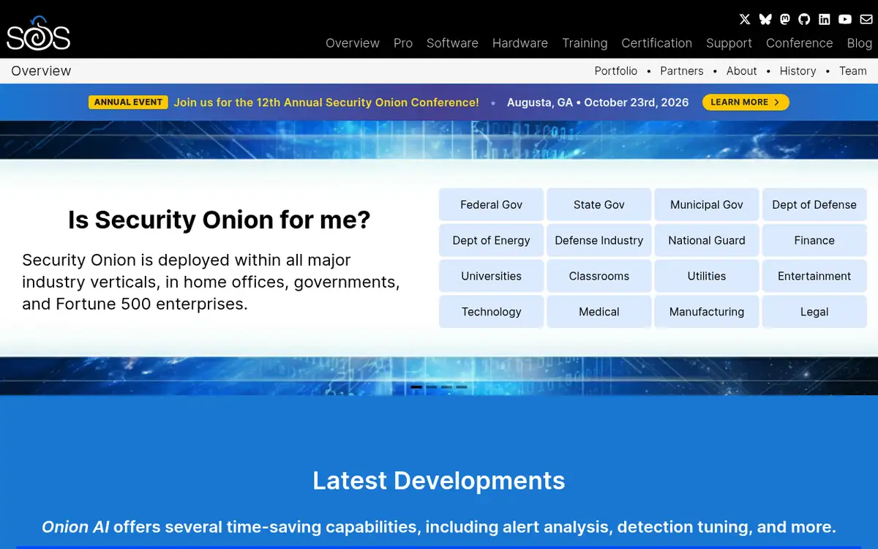The width and height of the screenshot is (878, 549).
Task: Select the Federal Gov tile
Action: tap(492, 205)
